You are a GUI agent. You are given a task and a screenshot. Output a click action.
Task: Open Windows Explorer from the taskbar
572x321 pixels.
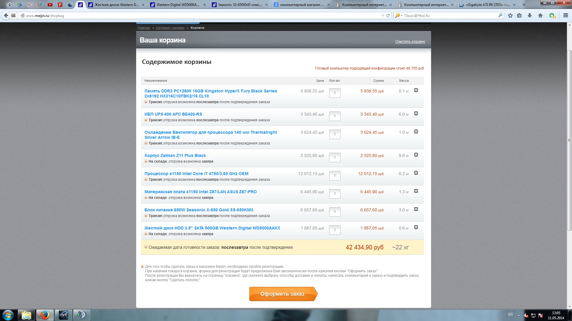coord(27,315)
